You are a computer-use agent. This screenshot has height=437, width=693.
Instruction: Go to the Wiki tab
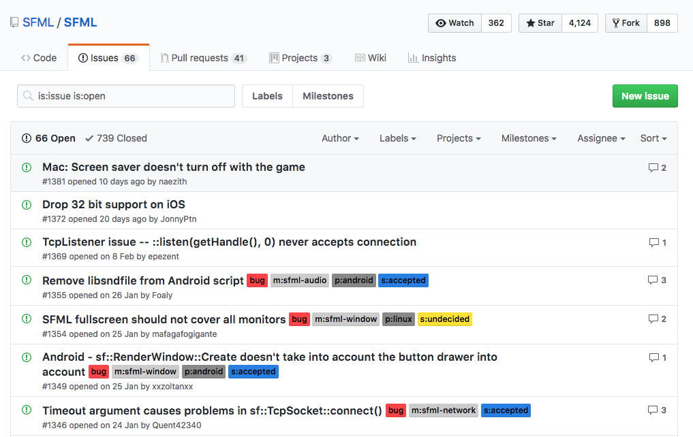[371, 58]
